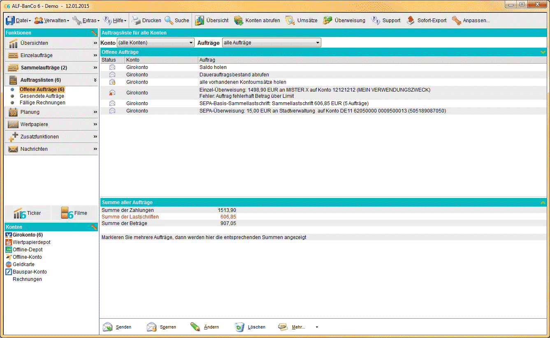550x338 pixels.
Task: Click the Senden envelope icon
Action: (x=108, y=327)
